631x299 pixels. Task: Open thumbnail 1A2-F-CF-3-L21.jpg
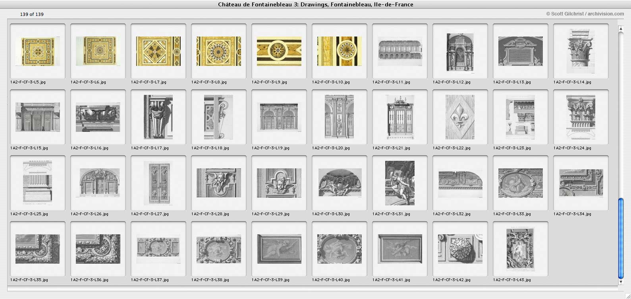pos(400,118)
